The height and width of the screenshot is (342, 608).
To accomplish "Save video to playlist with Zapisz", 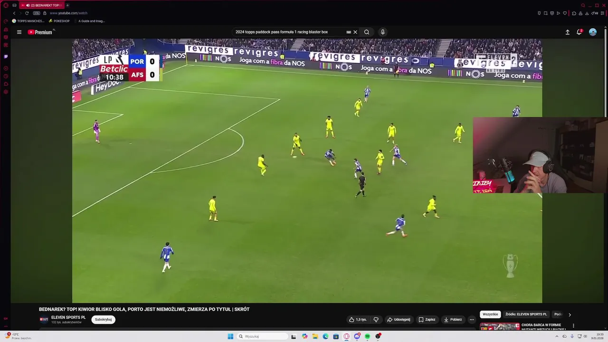I will click(427, 320).
